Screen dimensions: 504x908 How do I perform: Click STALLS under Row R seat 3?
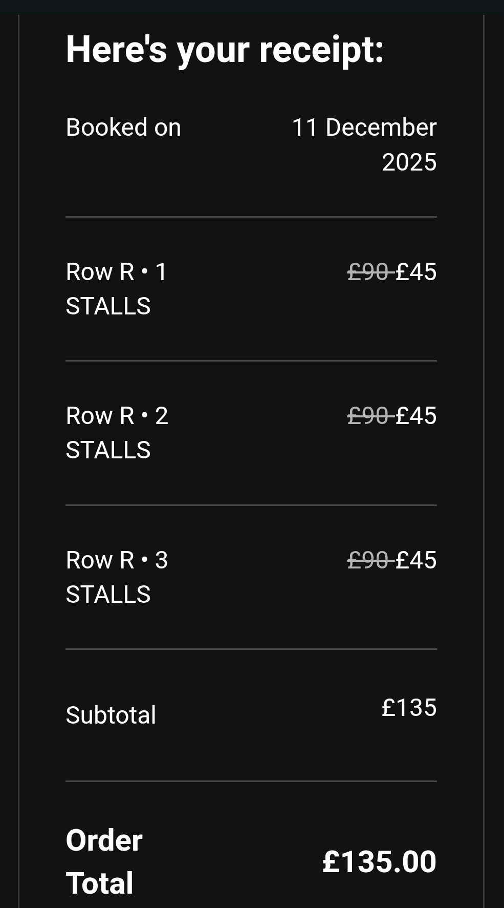pyautogui.click(x=108, y=595)
